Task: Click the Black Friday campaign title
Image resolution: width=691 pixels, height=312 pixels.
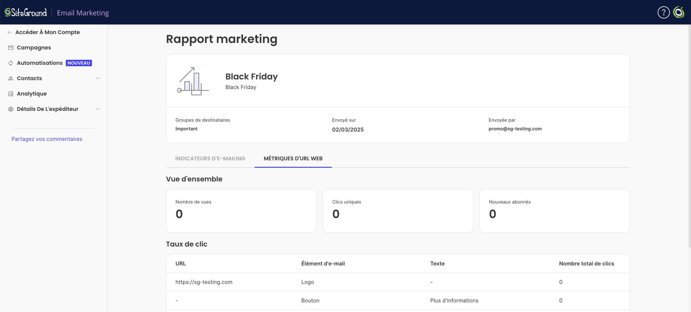Action: (251, 76)
